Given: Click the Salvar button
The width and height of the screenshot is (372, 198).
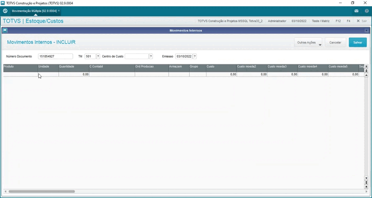Looking at the screenshot, I should pos(357,42).
